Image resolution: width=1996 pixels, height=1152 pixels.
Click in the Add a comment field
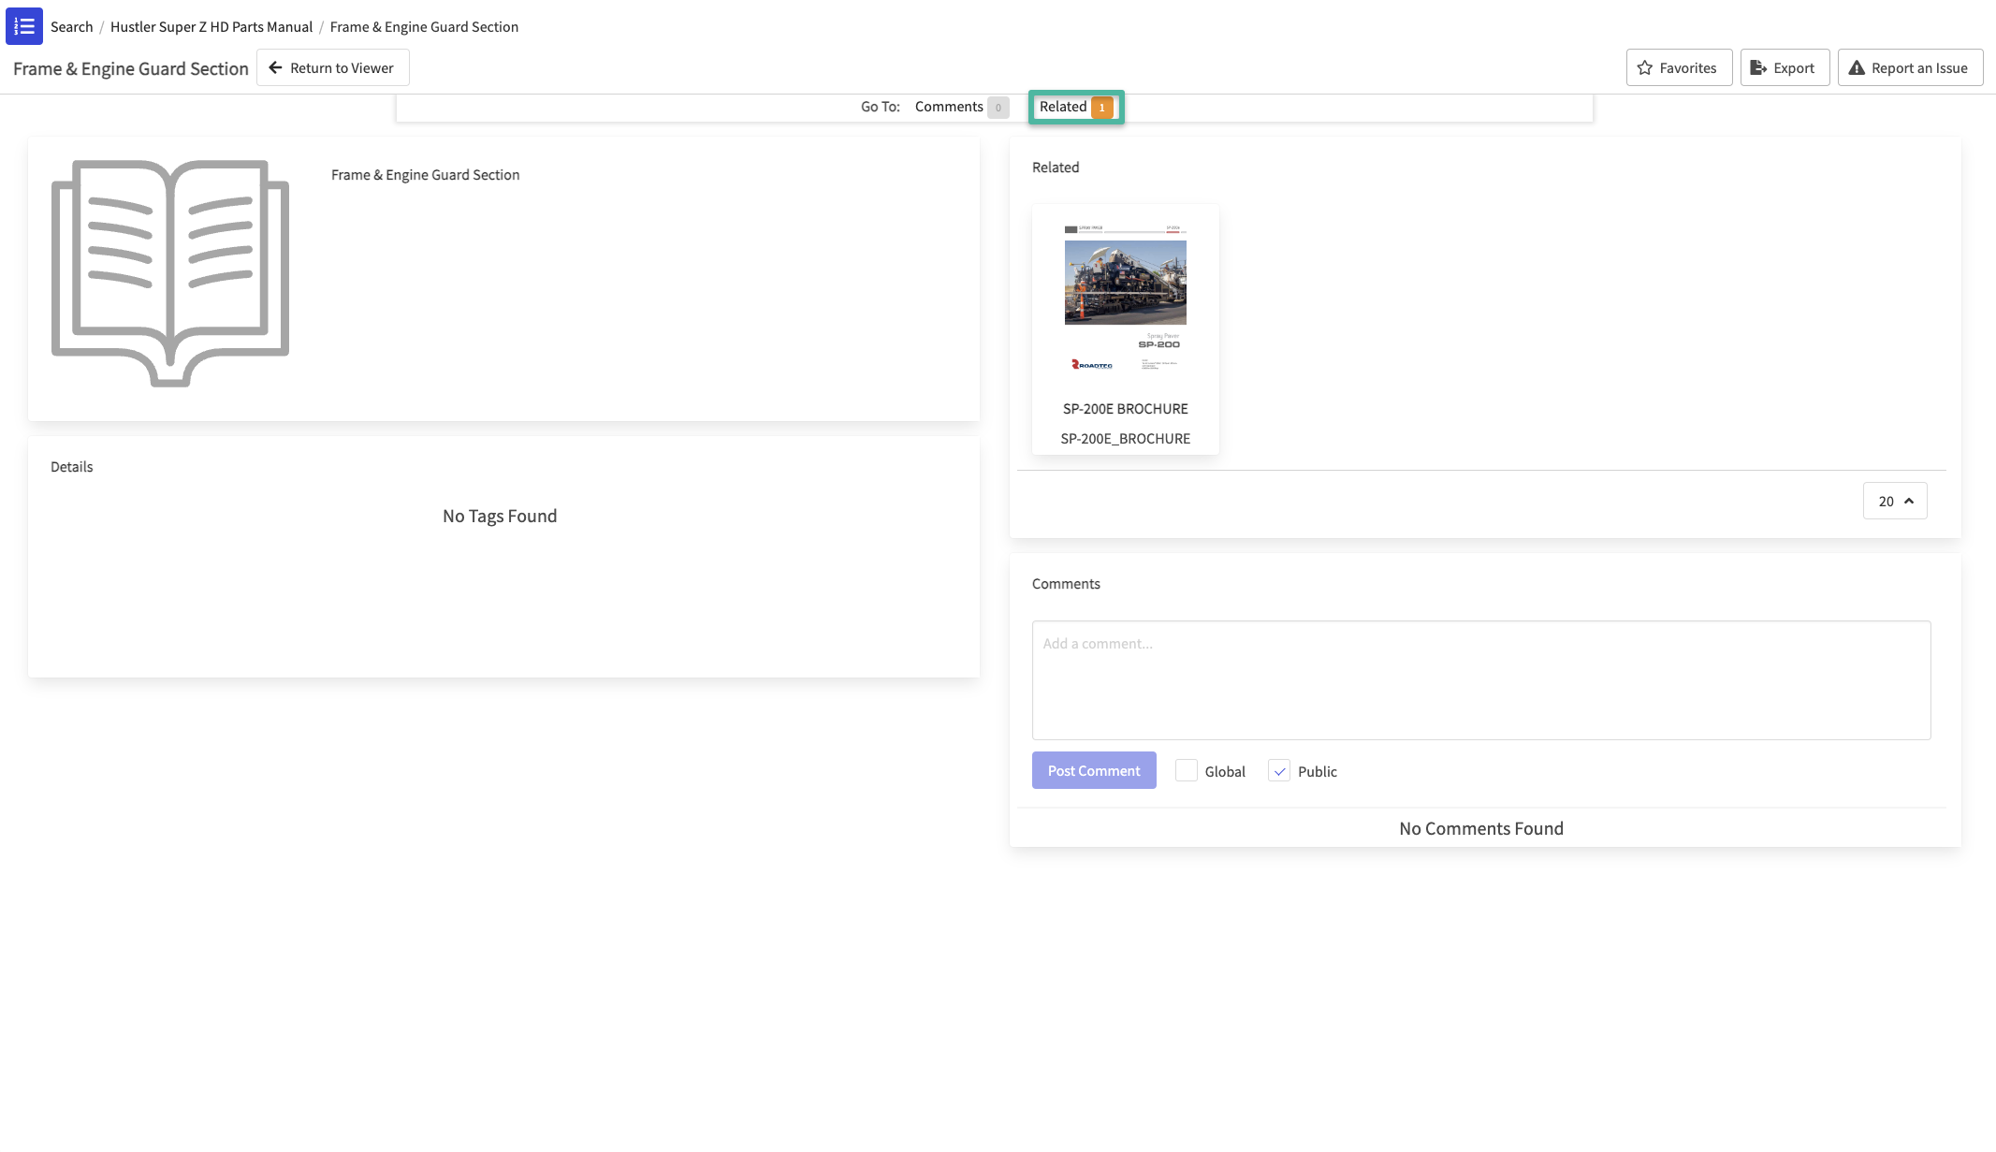pos(1480,680)
